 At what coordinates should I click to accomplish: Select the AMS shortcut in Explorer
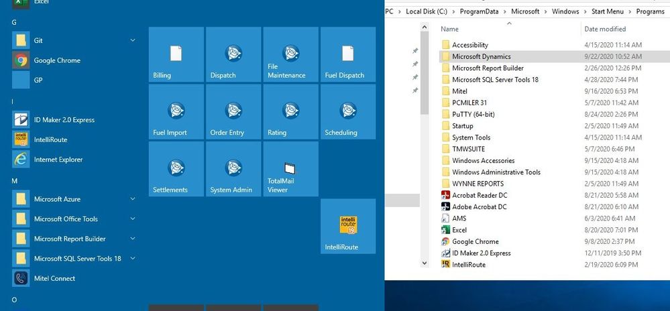(453, 219)
